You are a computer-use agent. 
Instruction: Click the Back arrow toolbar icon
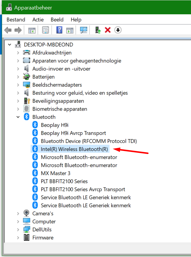pyautogui.click(x=8, y=30)
